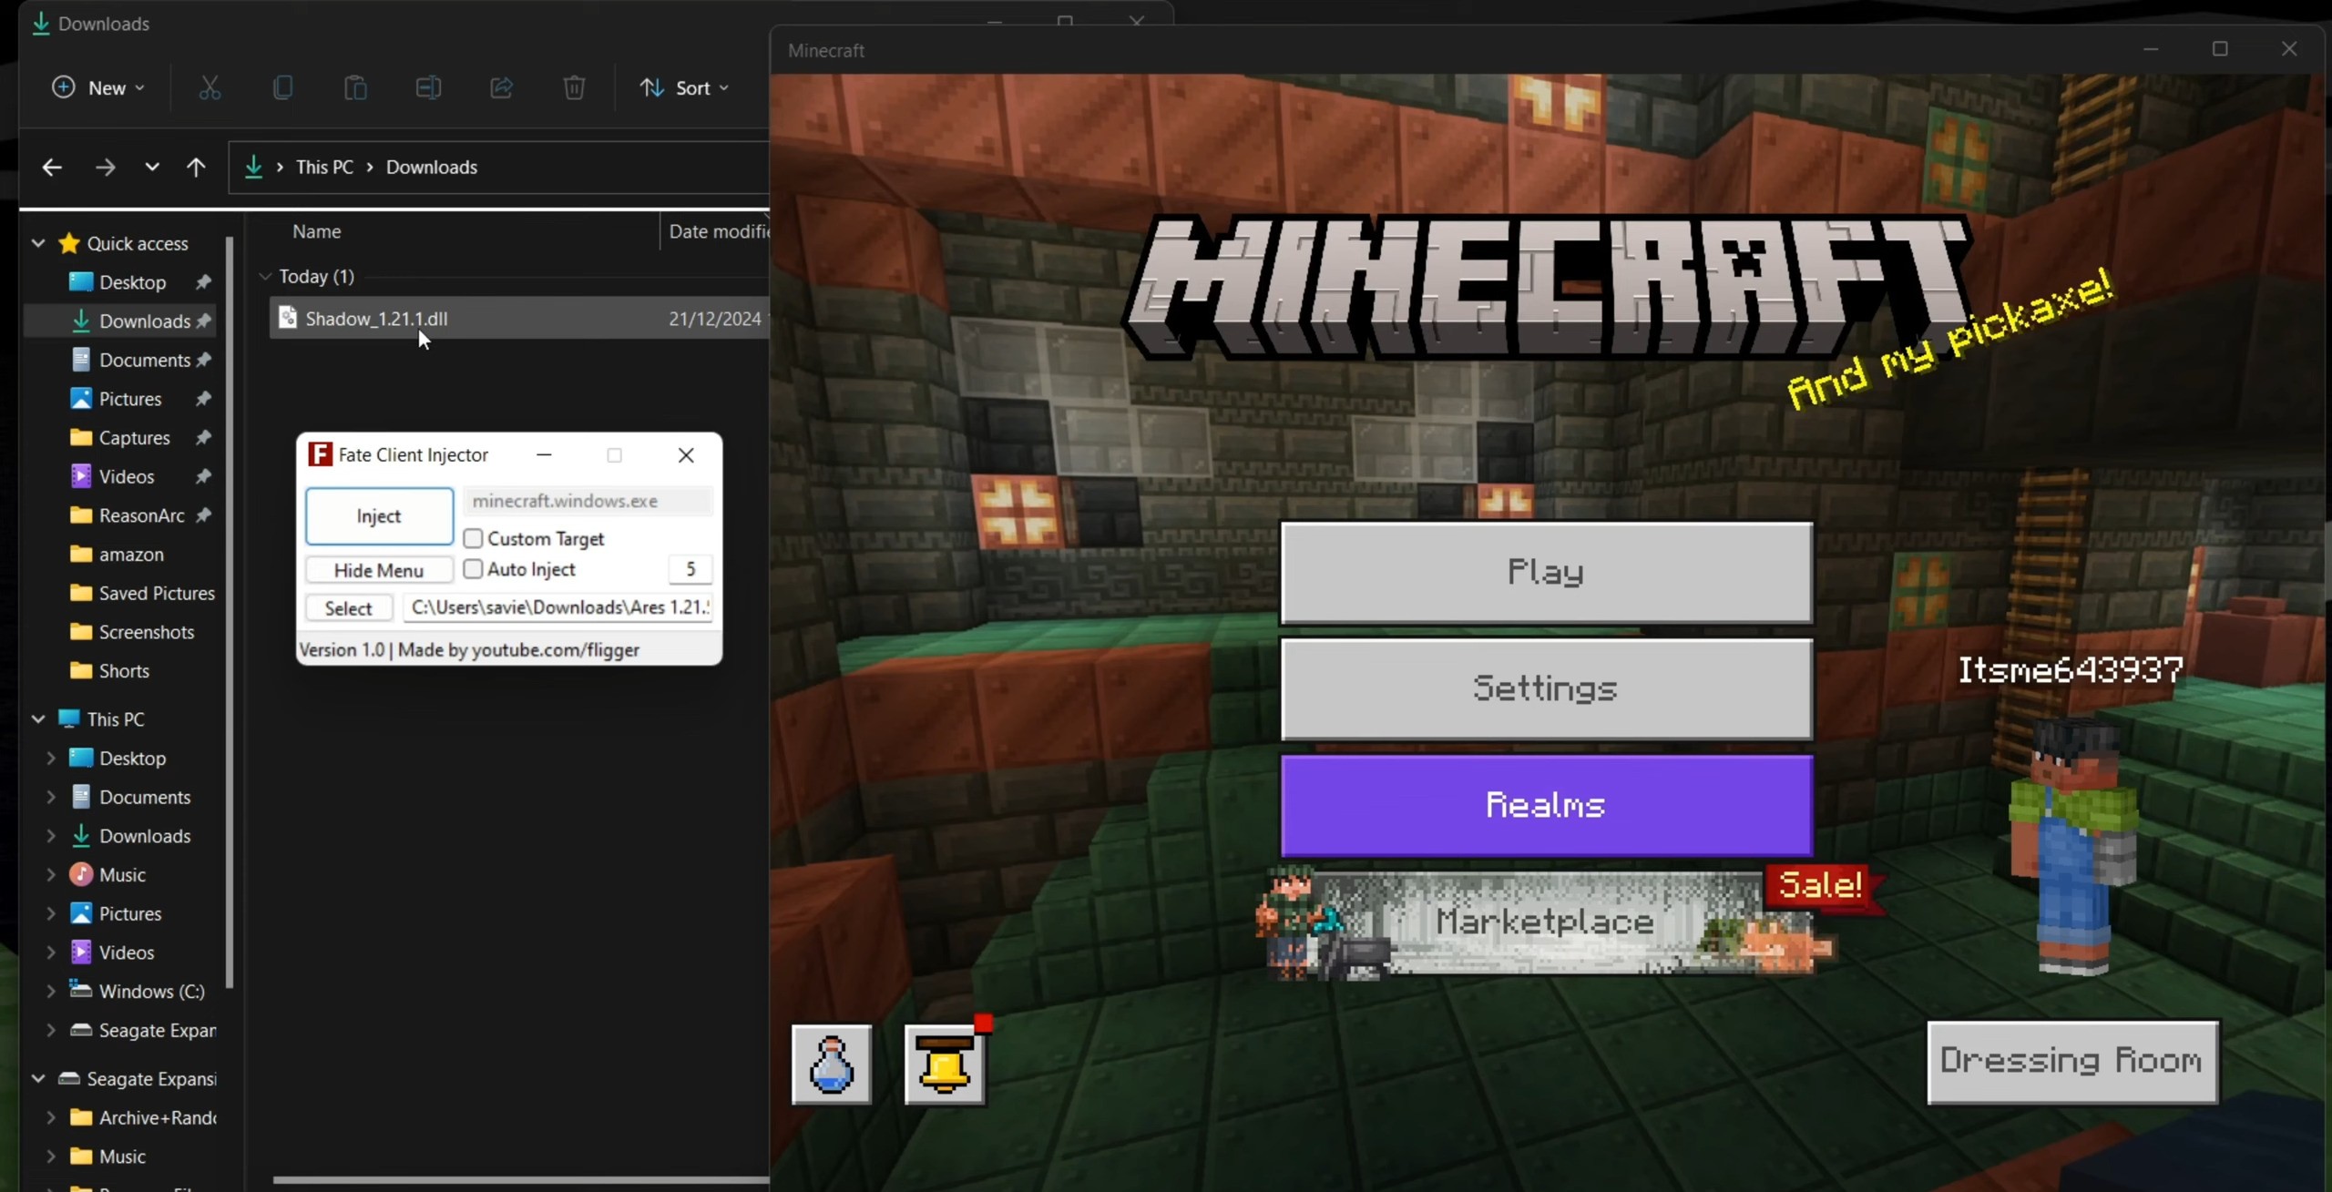Screen dimensions: 2332x1192
Task: Click the Inject button in Fate Client Injector
Action: click(x=379, y=516)
